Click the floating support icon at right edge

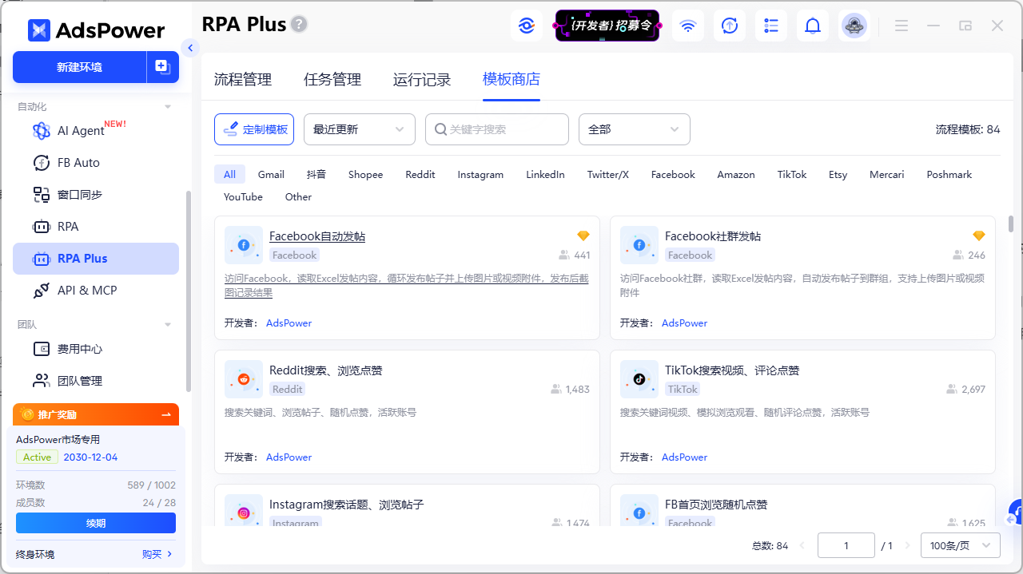click(1015, 512)
